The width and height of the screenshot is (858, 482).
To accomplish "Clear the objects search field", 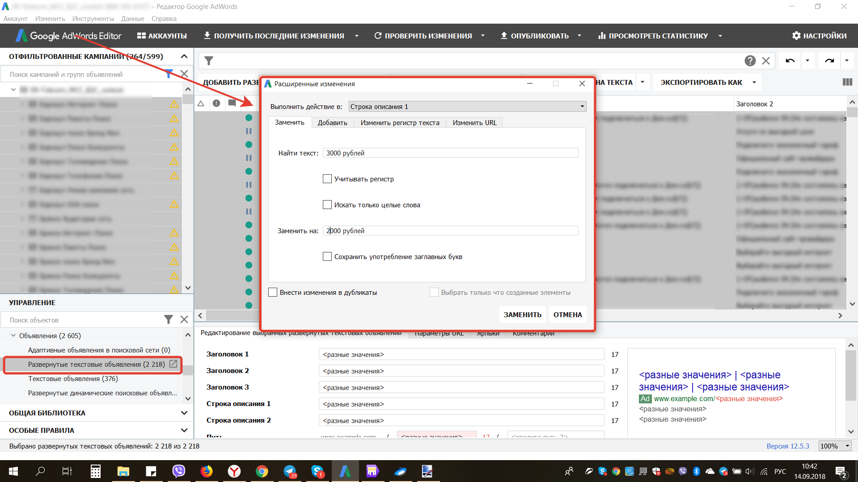I will click(184, 319).
